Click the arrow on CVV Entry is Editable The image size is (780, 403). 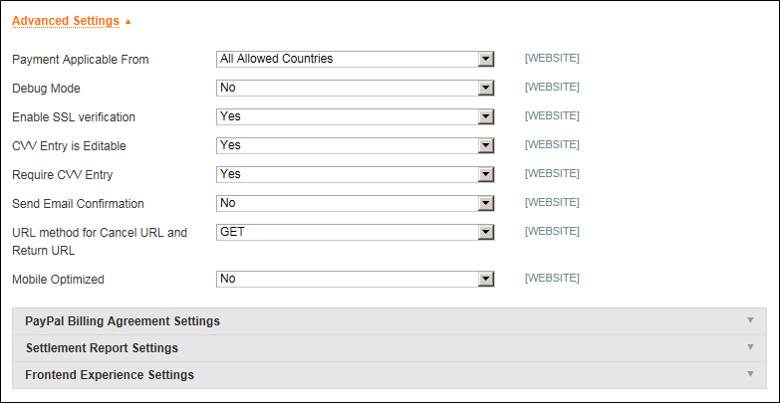coord(485,146)
